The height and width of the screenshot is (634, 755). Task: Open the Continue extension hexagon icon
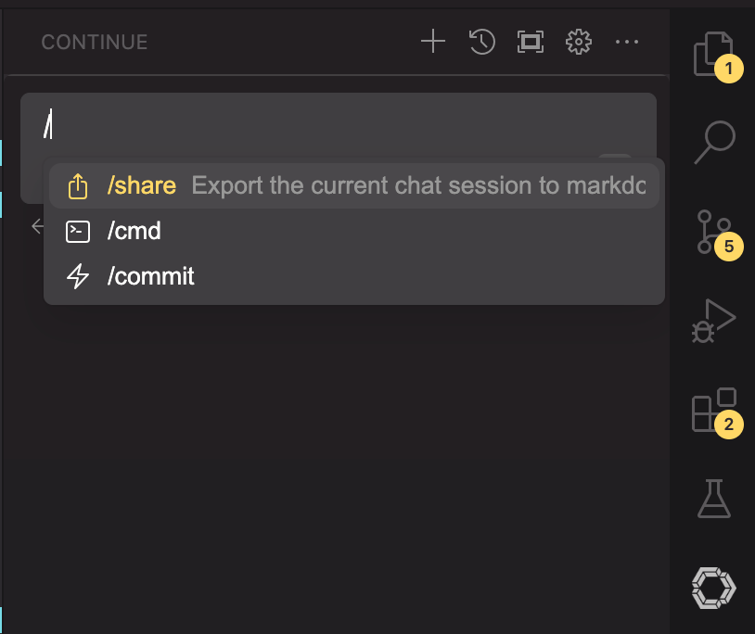click(x=713, y=586)
